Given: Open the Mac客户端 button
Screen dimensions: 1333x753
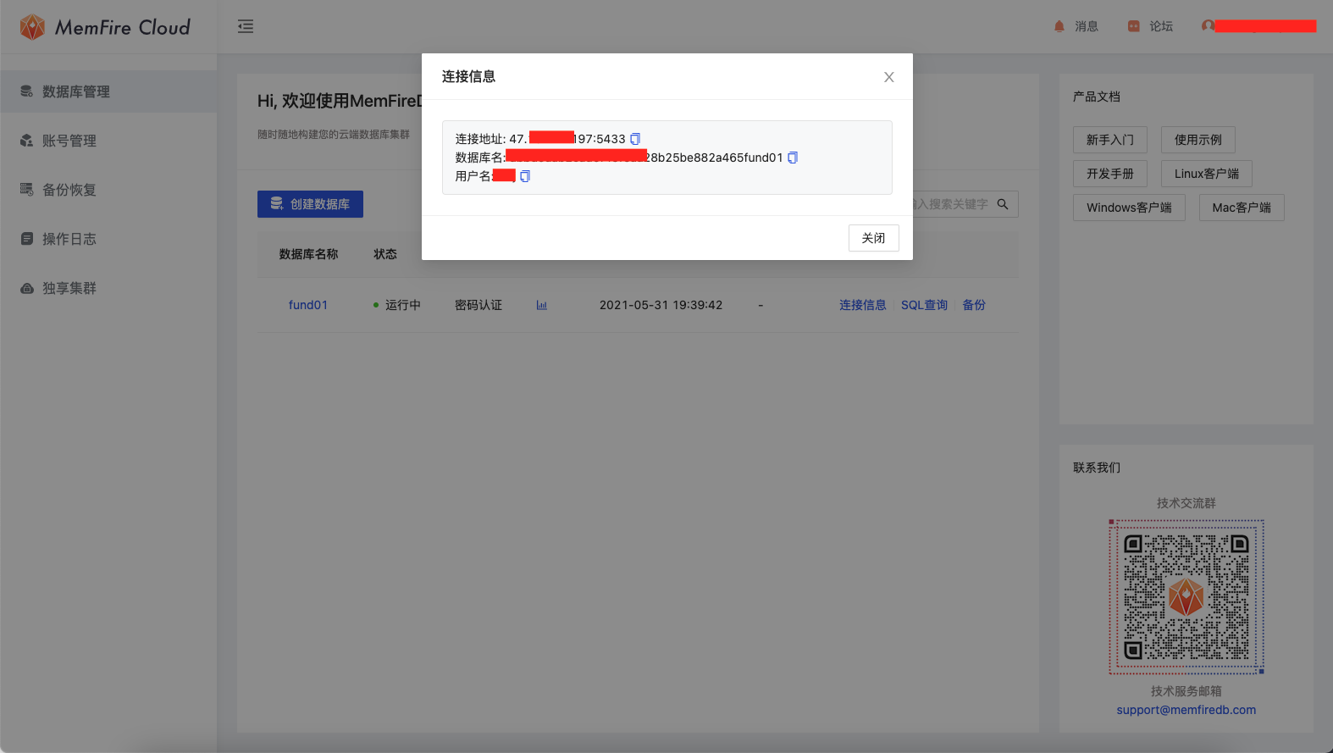Looking at the screenshot, I should [x=1242, y=208].
